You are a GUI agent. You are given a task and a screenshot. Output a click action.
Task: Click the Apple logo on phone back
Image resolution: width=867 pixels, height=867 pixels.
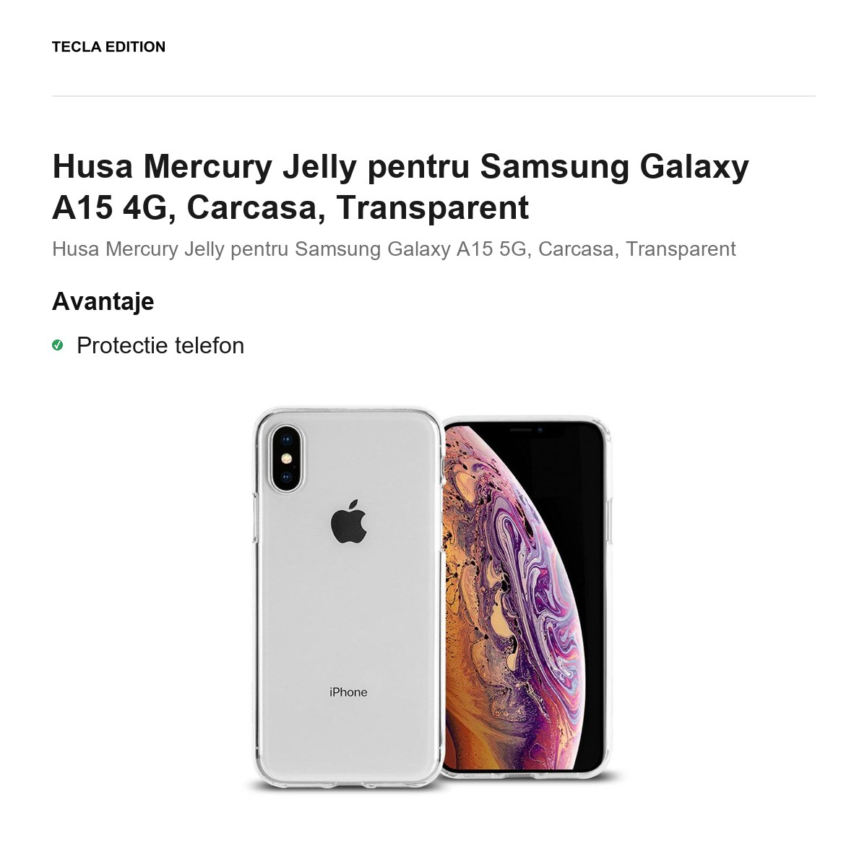tap(348, 521)
